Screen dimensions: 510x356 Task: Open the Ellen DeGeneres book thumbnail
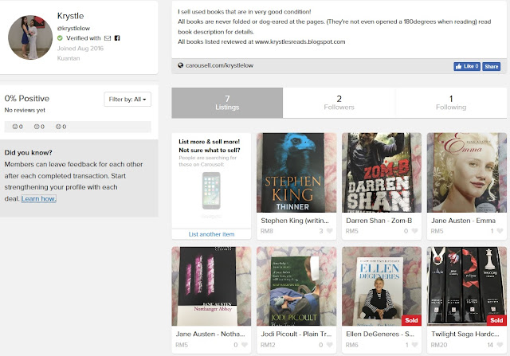point(382,286)
